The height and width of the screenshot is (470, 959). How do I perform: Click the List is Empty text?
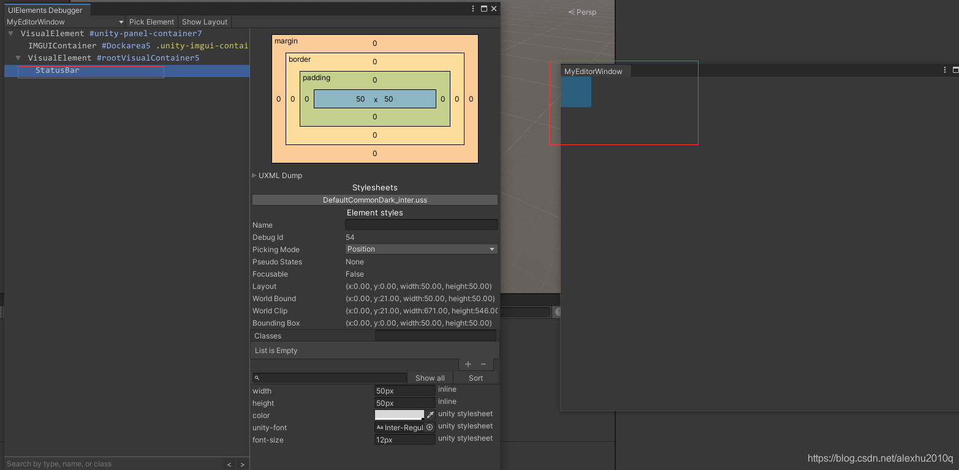pyautogui.click(x=276, y=351)
